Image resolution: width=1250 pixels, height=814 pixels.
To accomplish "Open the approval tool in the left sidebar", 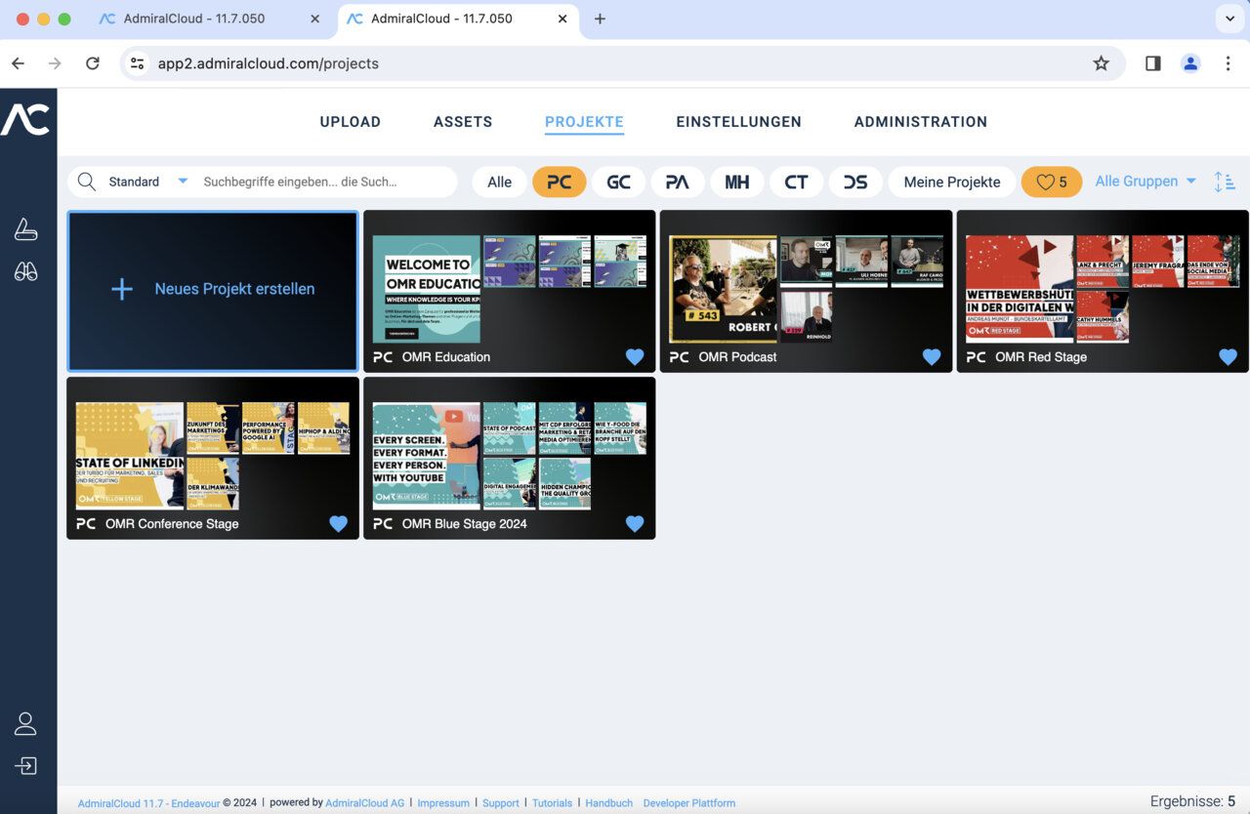I will pos(26,228).
